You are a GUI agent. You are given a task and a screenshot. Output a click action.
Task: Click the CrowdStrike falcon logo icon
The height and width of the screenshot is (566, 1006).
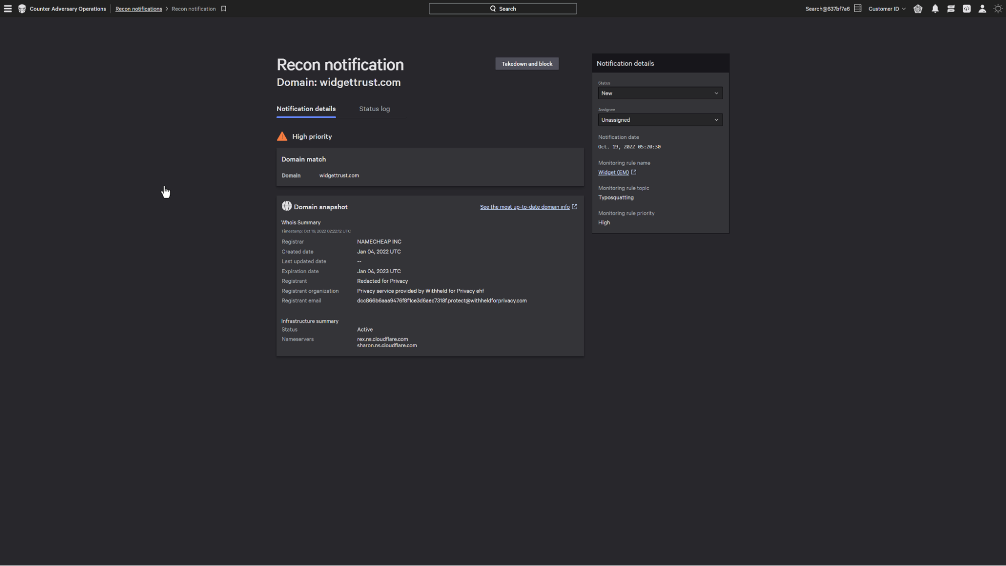[22, 9]
